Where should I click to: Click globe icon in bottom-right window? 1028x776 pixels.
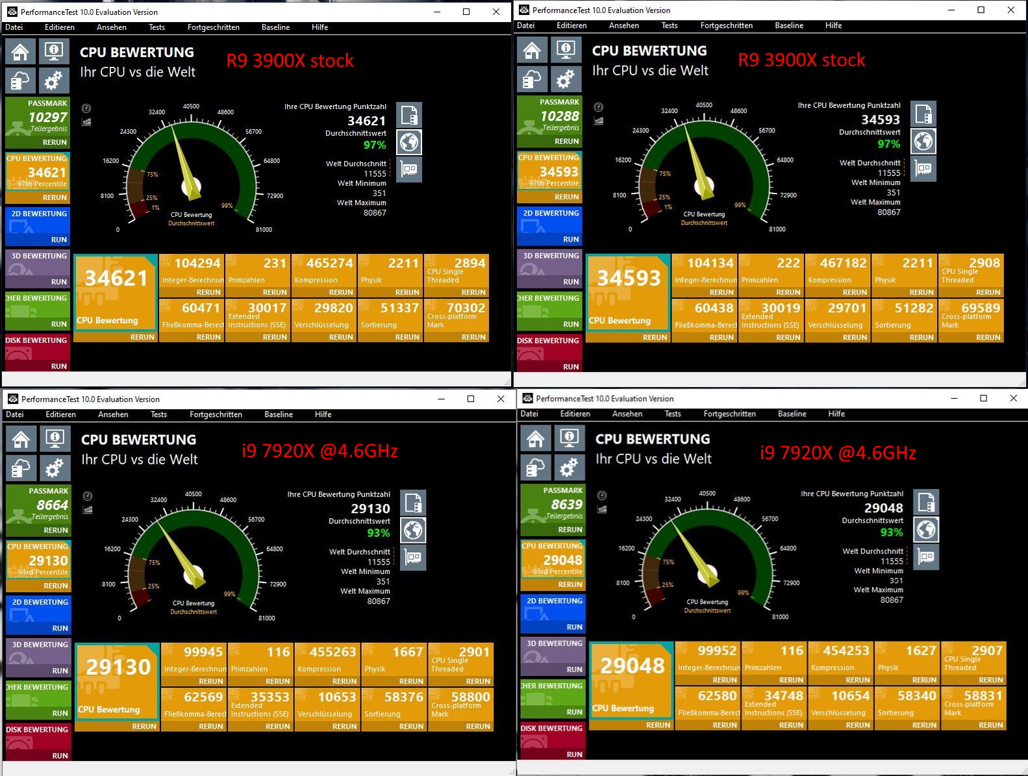tap(927, 529)
